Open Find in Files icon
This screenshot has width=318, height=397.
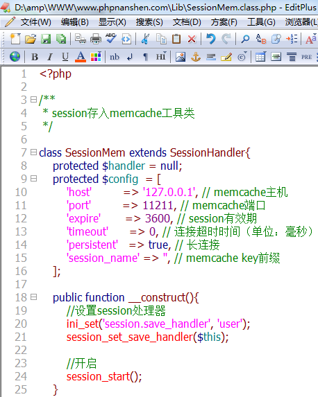point(276,39)
